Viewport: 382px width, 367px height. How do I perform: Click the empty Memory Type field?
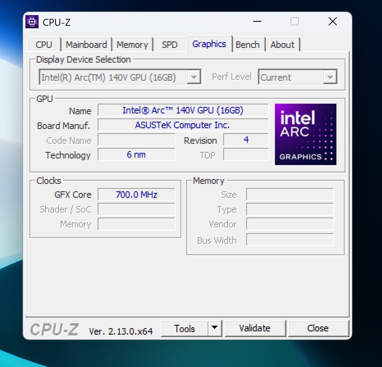coord(290,209)
